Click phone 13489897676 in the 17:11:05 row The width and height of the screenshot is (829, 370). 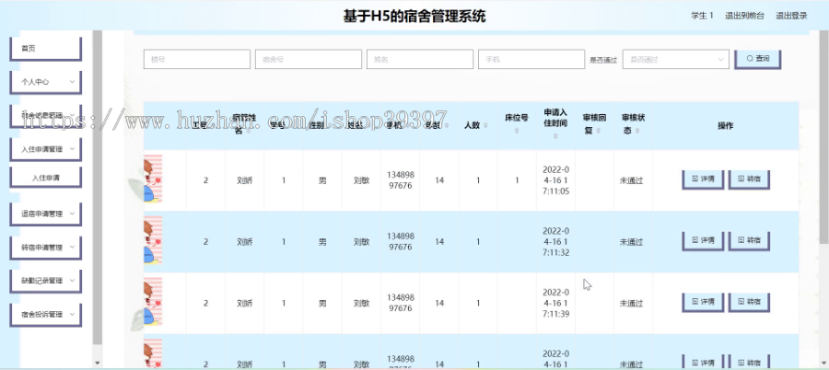point(401,180)
